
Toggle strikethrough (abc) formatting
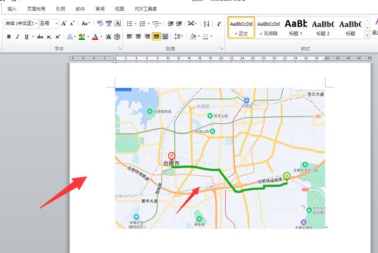coord(40,37)
